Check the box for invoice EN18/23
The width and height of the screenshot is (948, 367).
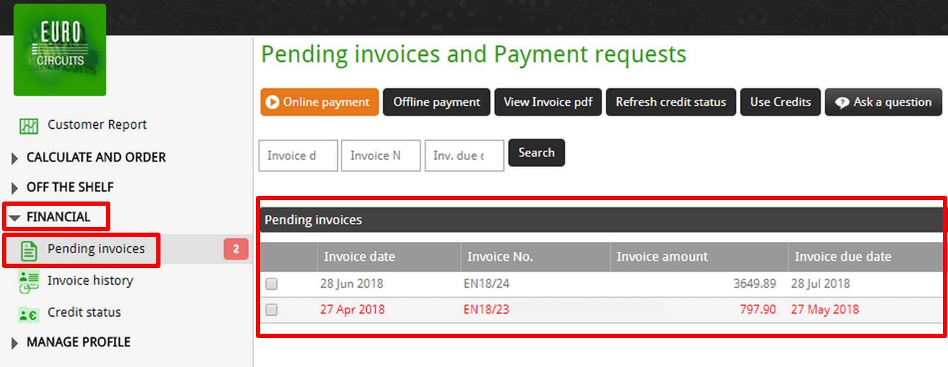pos(271,310)
